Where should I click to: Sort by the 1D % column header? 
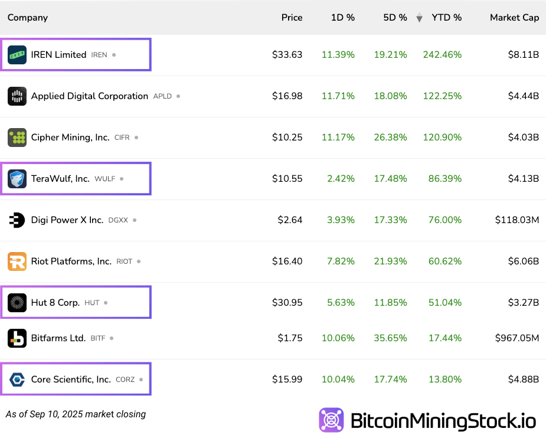pyautogui.click(x=342, y=18)
